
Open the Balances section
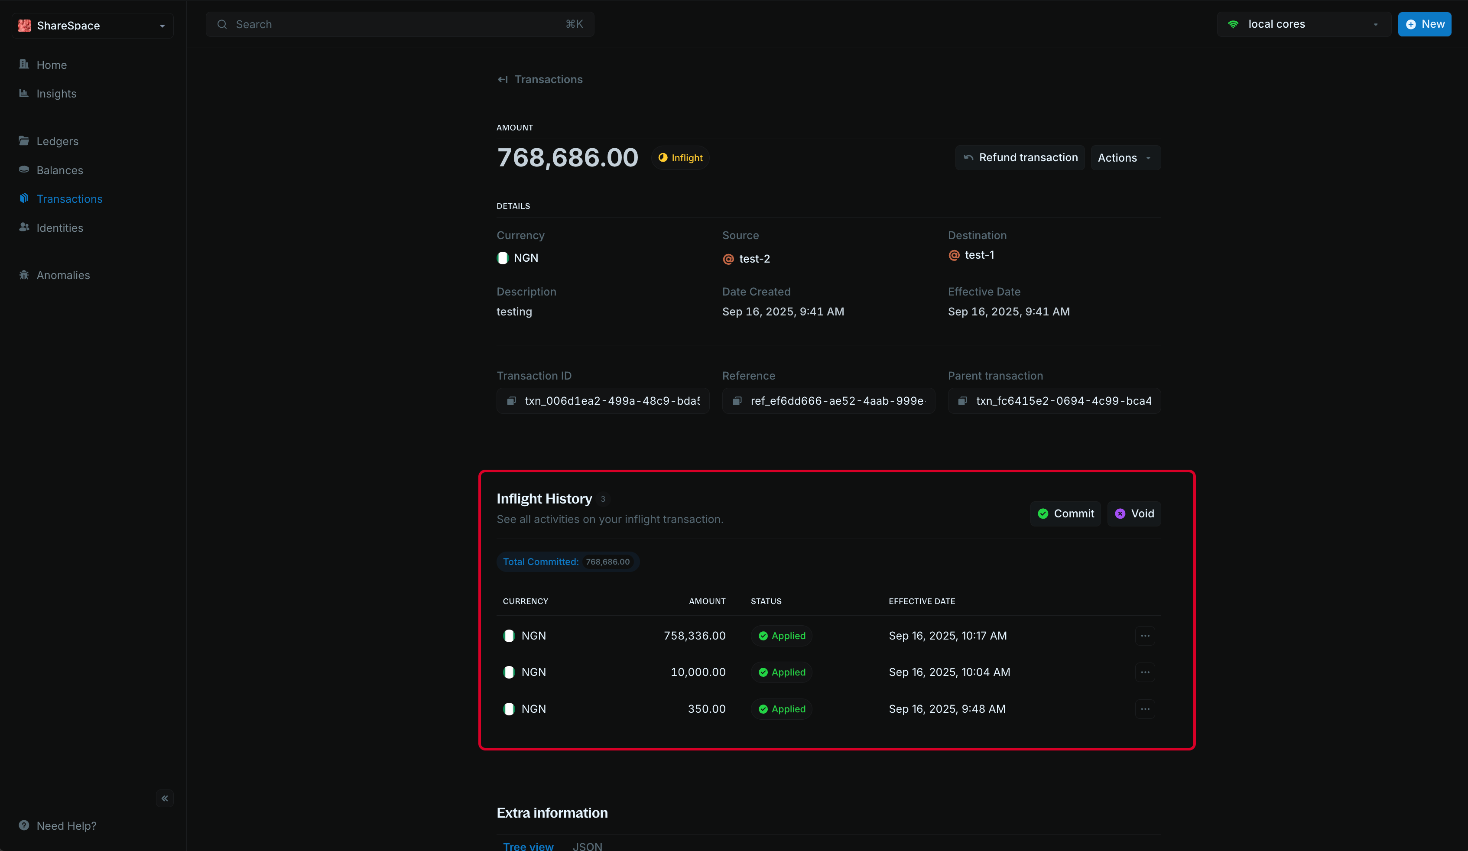pos(60,170)
